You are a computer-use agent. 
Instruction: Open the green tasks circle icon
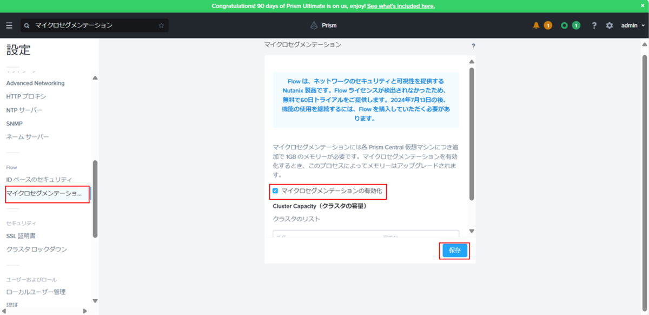pyautogui.click(x=565, y=25)
